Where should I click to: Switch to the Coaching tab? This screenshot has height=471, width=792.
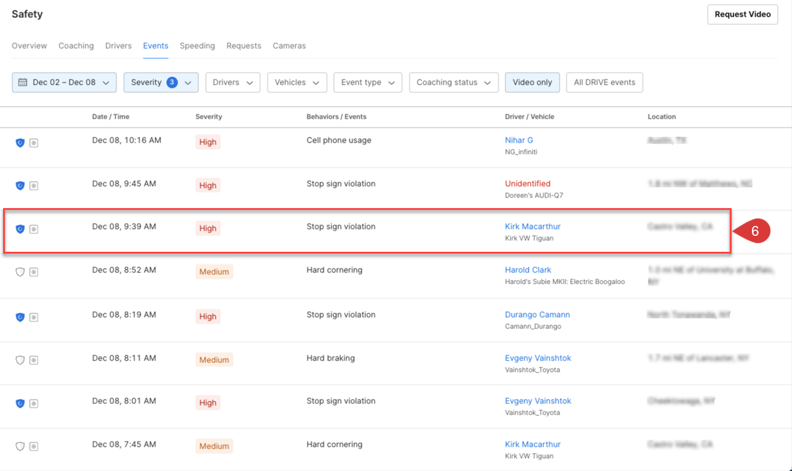coord(76,46)
